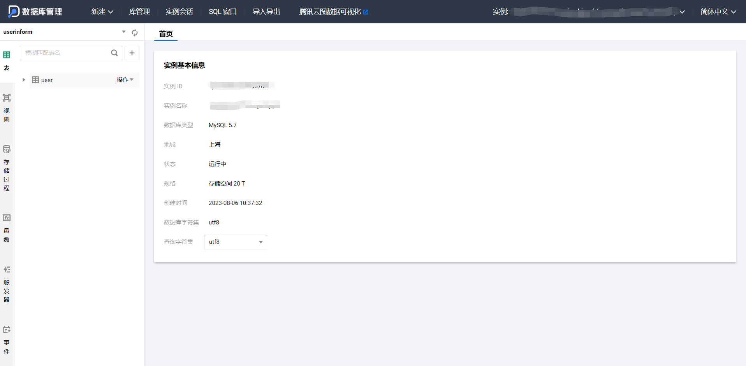Click the database management logo icon

point(14,11)
